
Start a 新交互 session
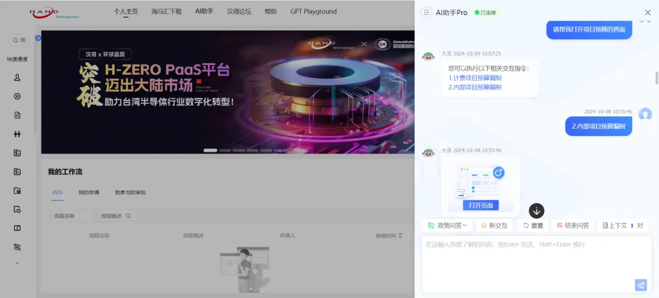494,225
